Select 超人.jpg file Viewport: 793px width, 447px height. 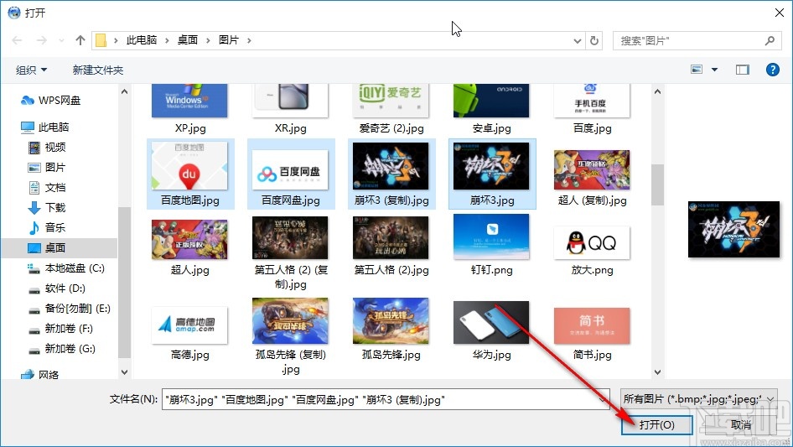coord(190,247)
